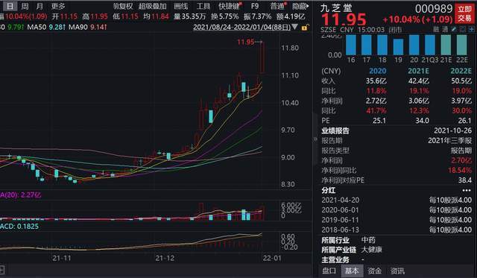Click the 2018-06-13 dividend row
477x278 pixels.
[397, 230]
